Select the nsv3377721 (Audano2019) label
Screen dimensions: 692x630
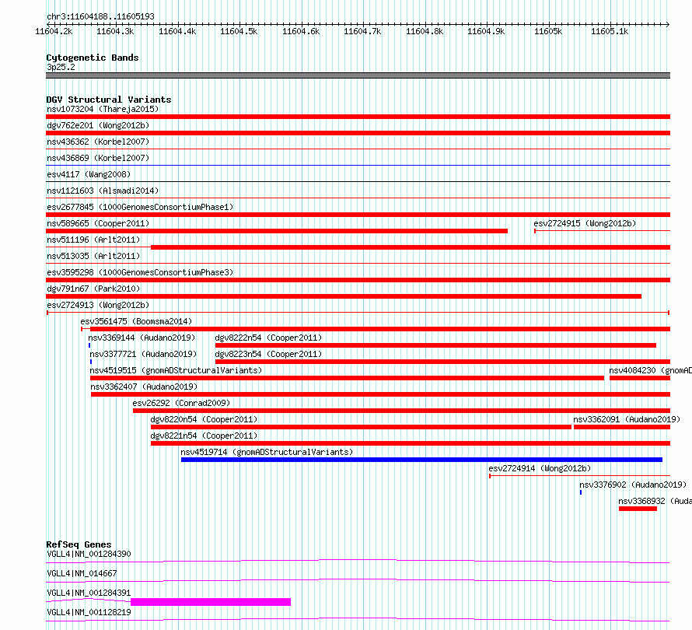point(143,354)
